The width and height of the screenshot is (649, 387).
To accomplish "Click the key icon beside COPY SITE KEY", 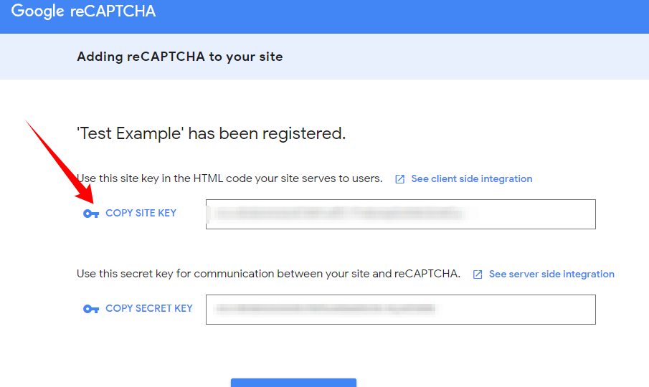I will coord(91,214).
